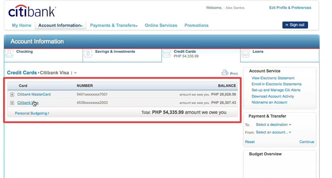Click View Electronic Statement
This screenshot has width=332, height=178.
(x=273, y=78)
